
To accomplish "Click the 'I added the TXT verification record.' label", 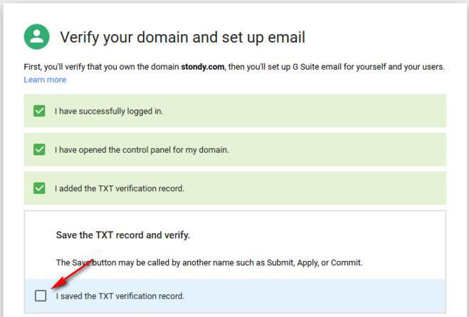I will pyautogui.click(x=120, y=188).
